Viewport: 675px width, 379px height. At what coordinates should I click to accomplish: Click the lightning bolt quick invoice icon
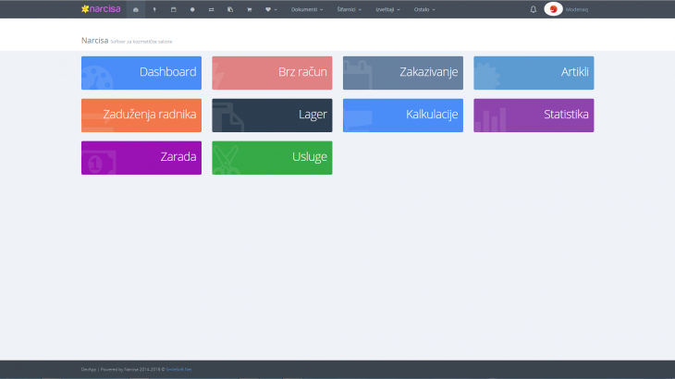pyautogui.click(x=154, y=9)
